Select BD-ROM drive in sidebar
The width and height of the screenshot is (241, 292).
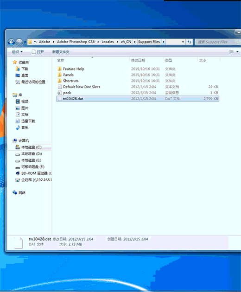[x=33, y=173]
